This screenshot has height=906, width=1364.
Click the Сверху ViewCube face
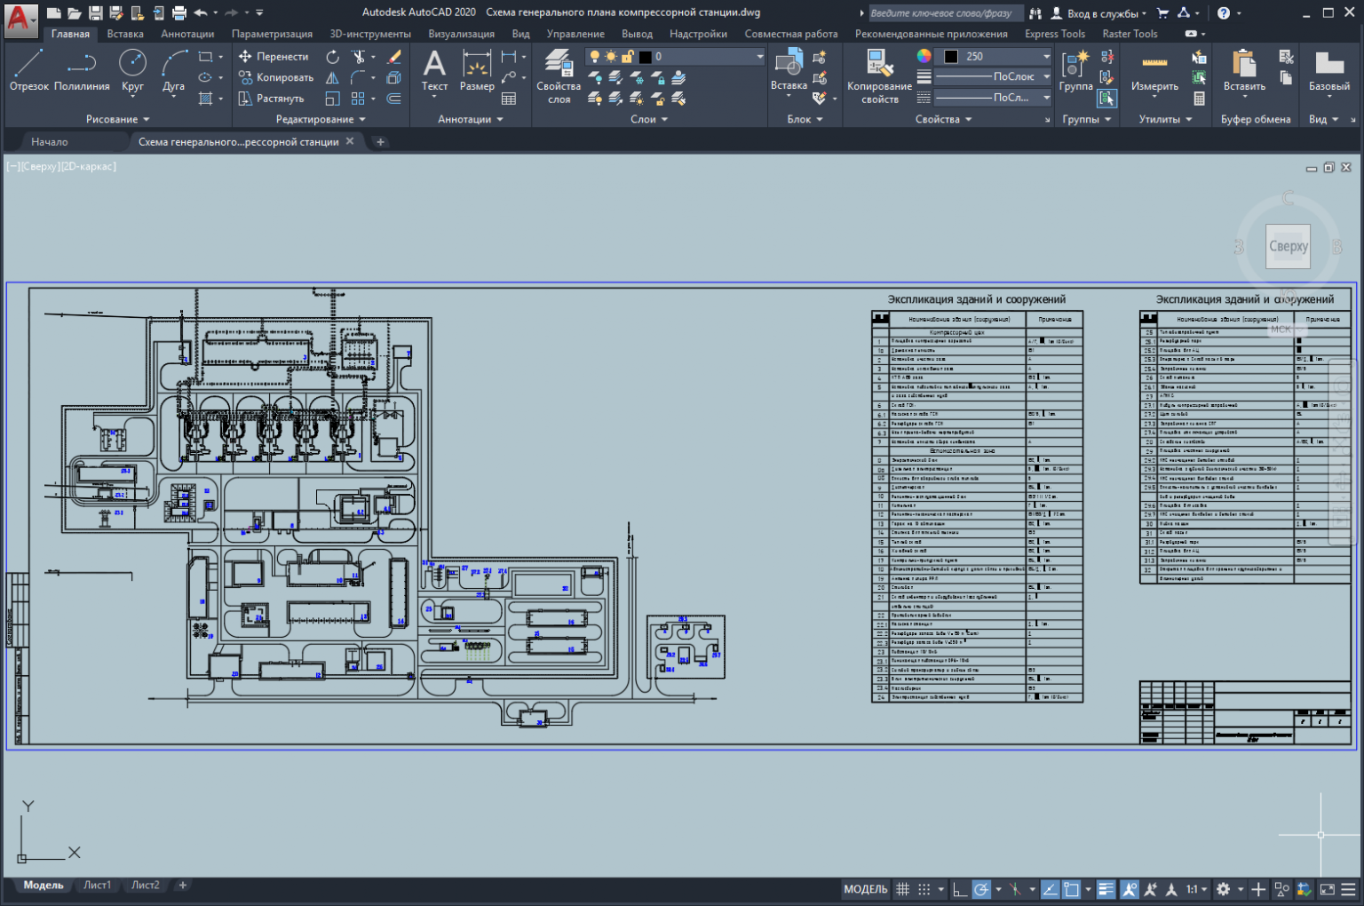1289,246
